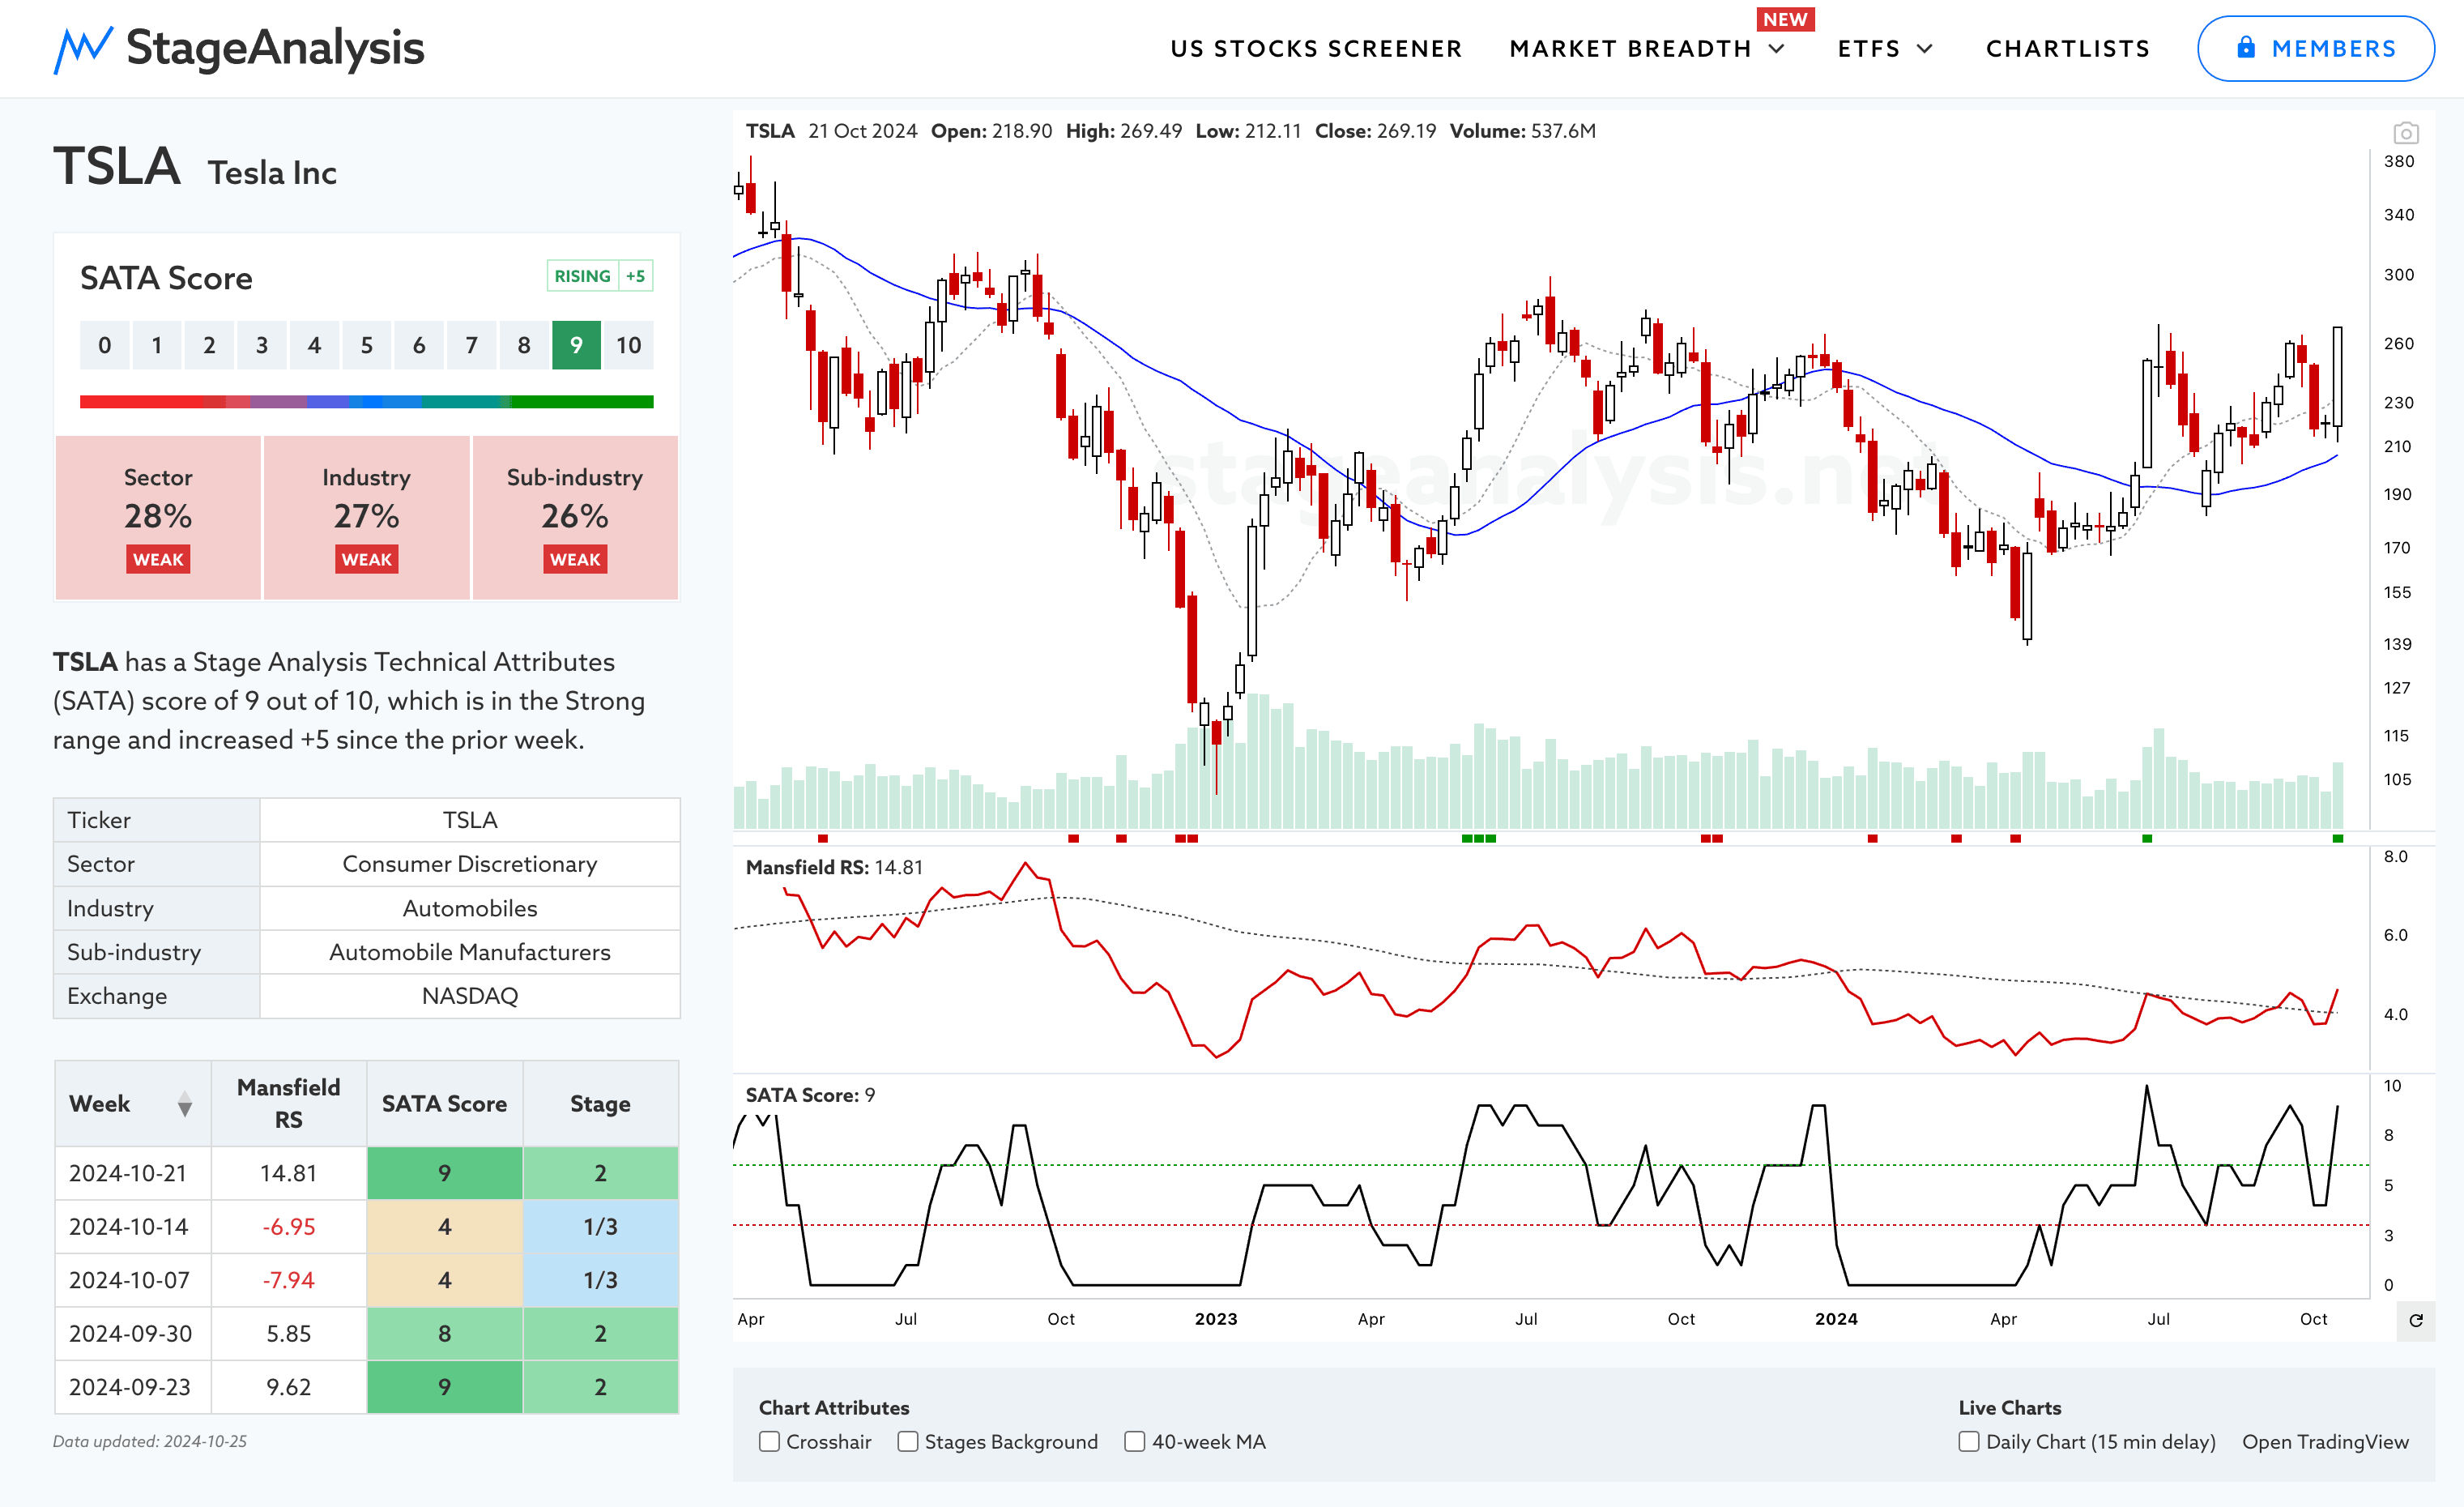This screenshot has height=1507, width=2464.
Task: Click the NEW badge above Market Breadth
Action: tap(1785, 19)
